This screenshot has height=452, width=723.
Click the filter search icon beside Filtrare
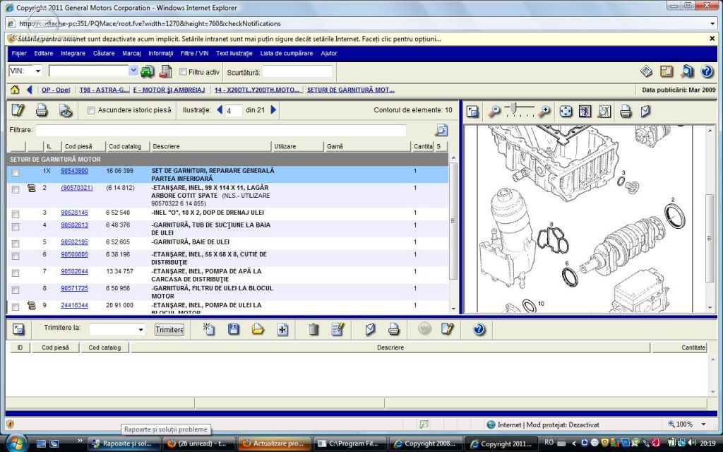(441, 130)
